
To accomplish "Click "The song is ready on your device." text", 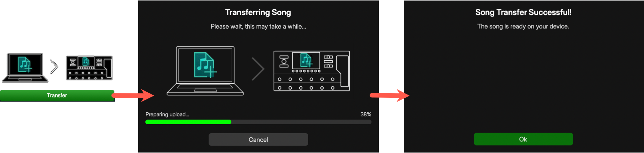I will pos(523,26).
